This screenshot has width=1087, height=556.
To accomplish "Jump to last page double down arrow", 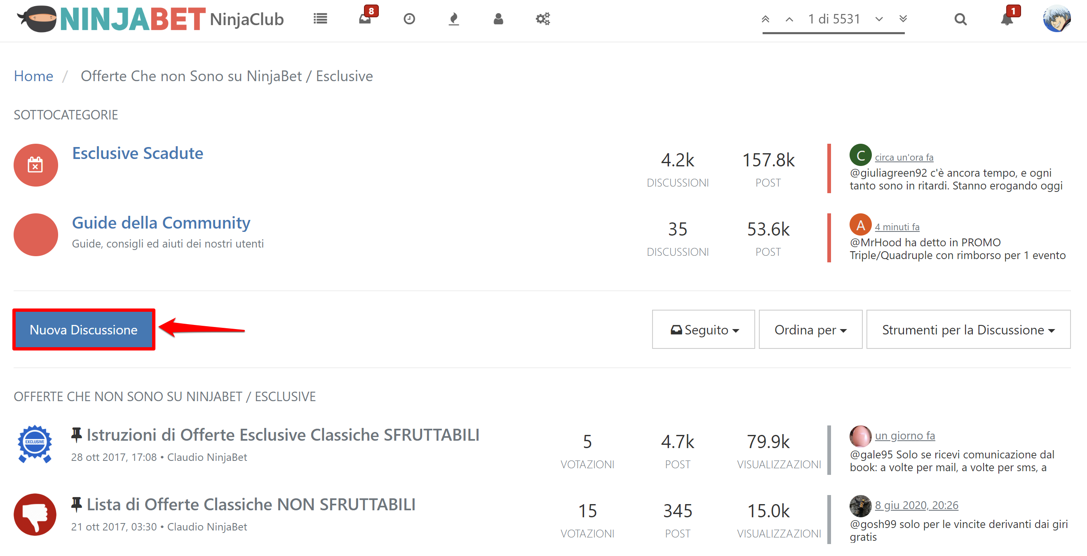I will click(x=903, y=19).
